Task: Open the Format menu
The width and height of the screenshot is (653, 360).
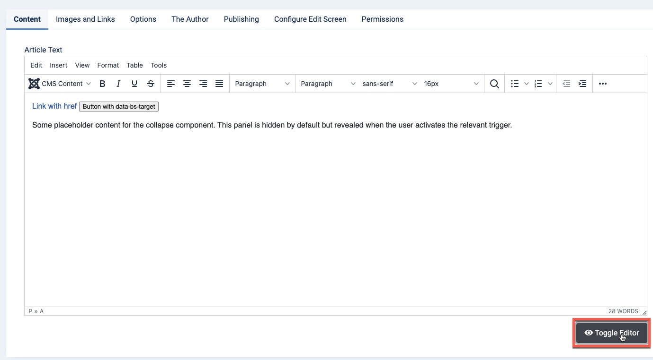Action: [108, 65]
